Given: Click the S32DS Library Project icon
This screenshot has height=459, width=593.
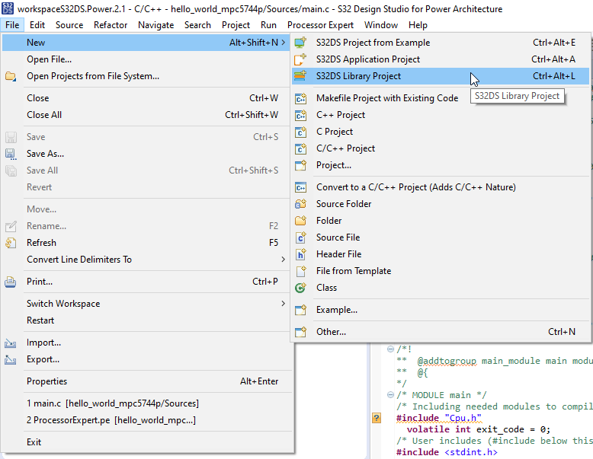Looking at the screenshot, I should 300,76.
